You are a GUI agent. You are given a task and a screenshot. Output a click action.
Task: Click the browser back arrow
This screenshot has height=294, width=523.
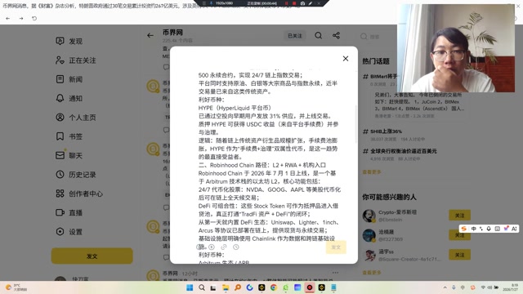point(7,18)
